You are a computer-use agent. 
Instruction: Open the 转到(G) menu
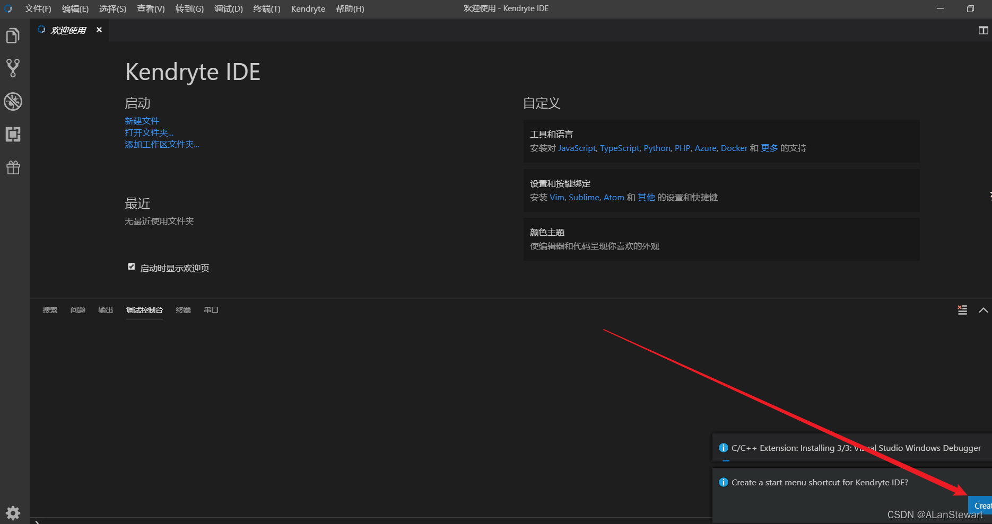click(189, 8)
